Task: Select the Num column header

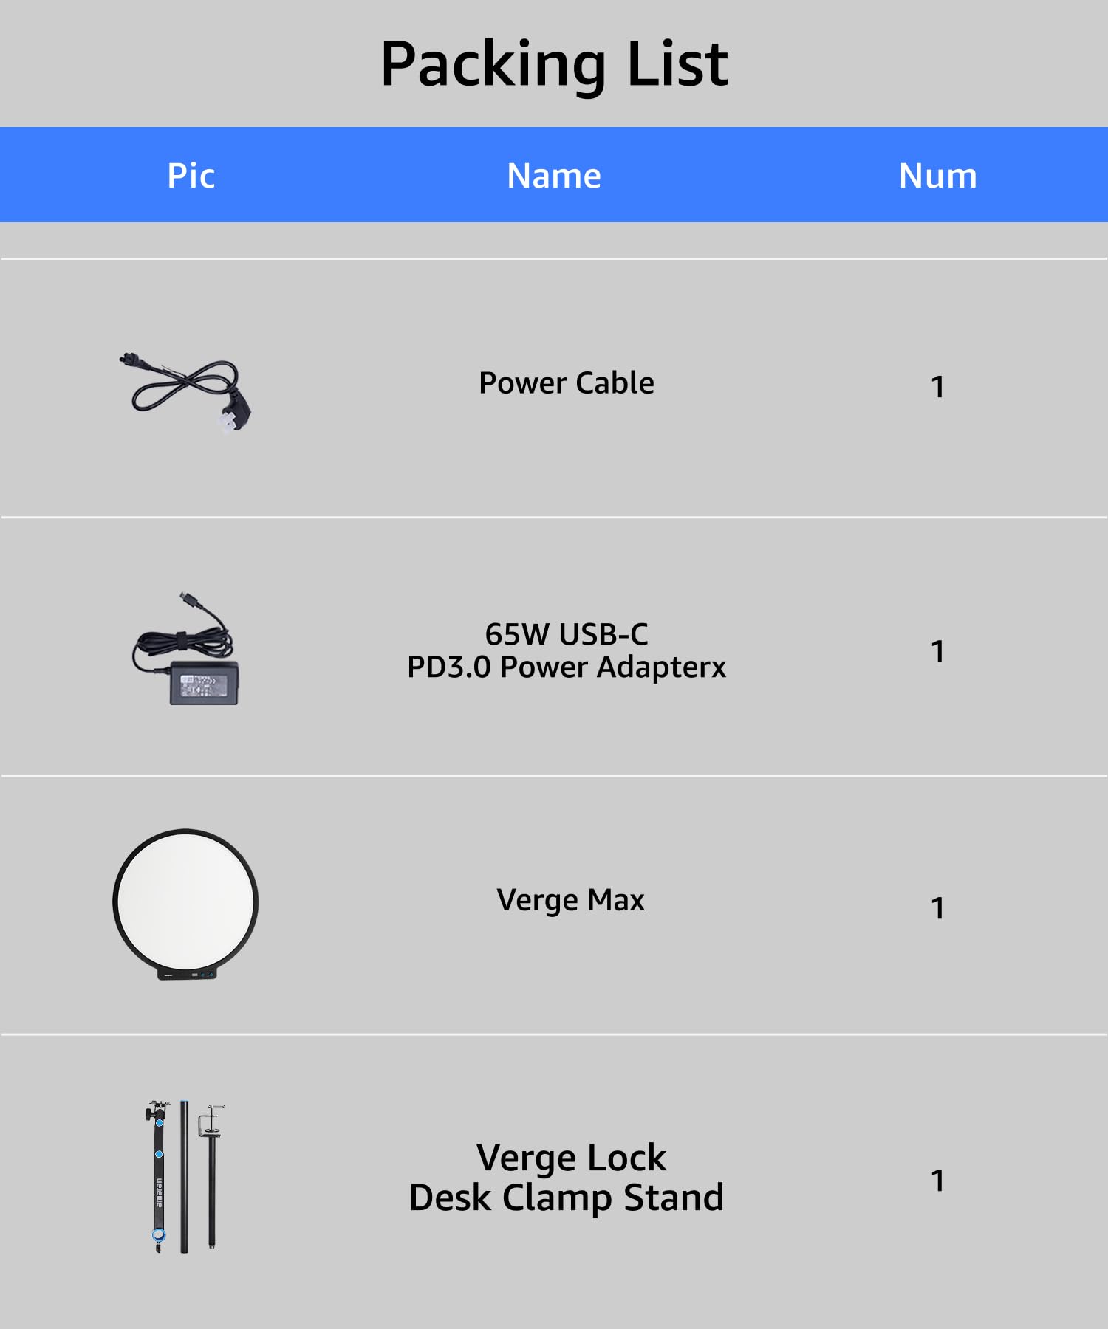Action: 938,176
